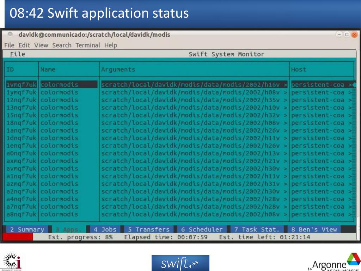This screenshot has width=361, height=271.
Task: Click the red progress bar segment
Action: click(18, 237)
